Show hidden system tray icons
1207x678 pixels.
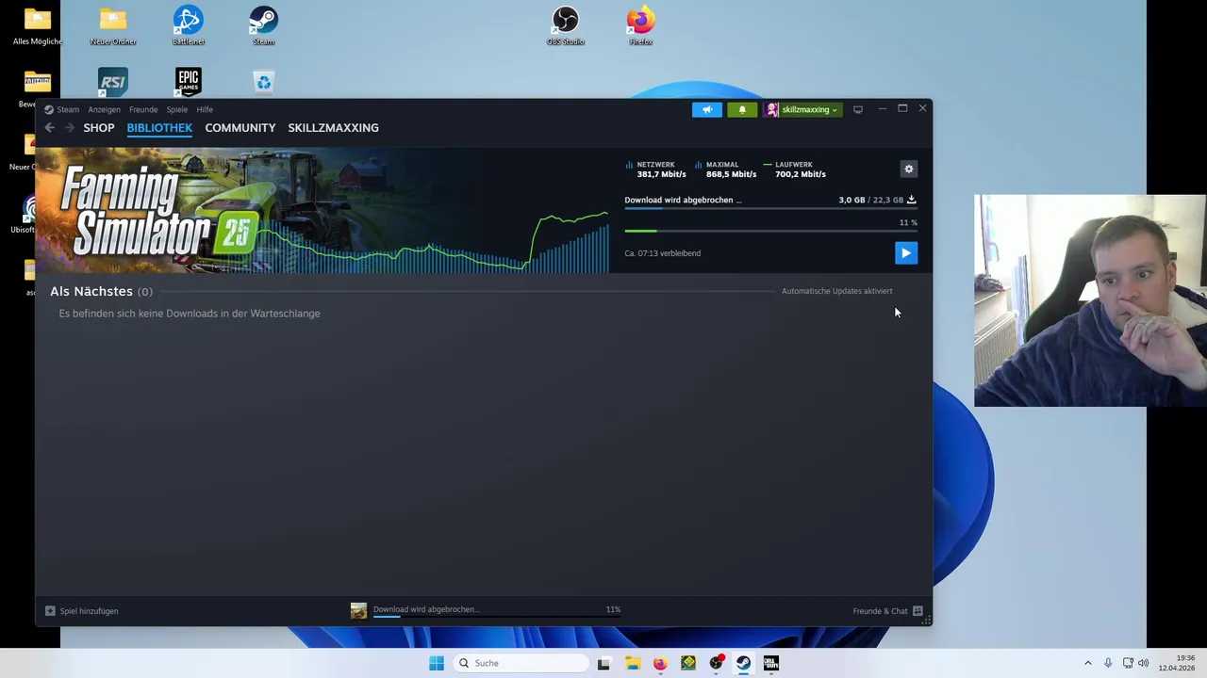pyautogui.click(x=1087, y=663)
